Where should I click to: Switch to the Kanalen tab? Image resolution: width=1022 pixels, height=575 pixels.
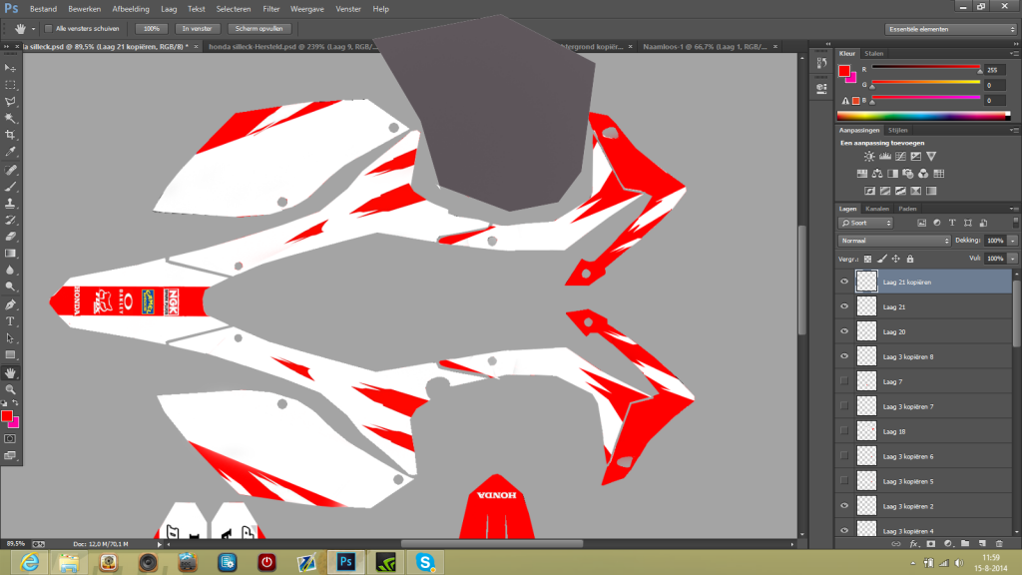tap(877, 209)
